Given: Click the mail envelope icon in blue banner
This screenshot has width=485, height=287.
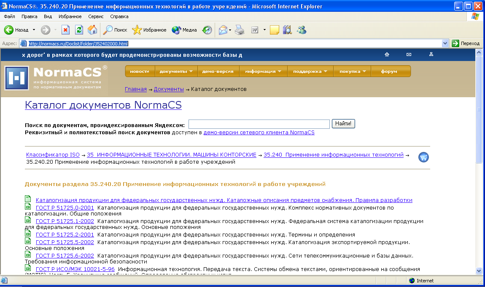Looking at the screenshot, I should click(409, 55).
